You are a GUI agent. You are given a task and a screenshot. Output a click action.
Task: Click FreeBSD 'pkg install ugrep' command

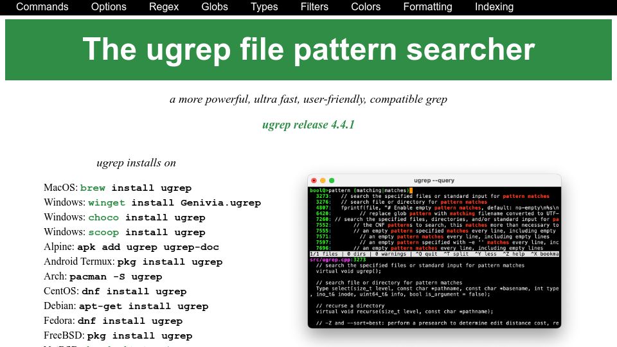click(139, 335)
